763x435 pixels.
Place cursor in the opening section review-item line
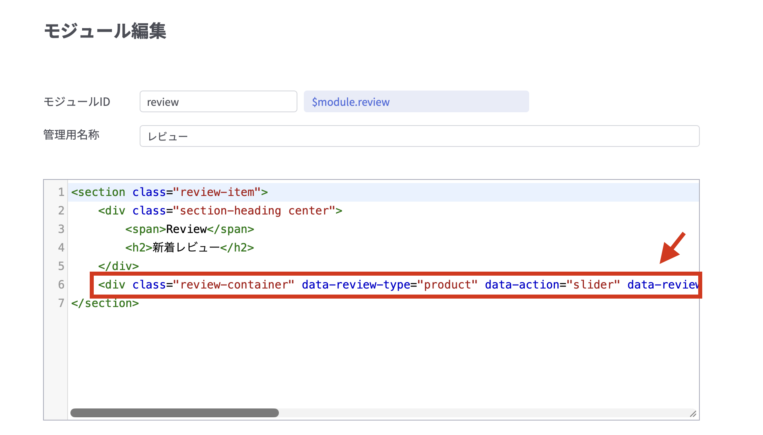(169, 192)
